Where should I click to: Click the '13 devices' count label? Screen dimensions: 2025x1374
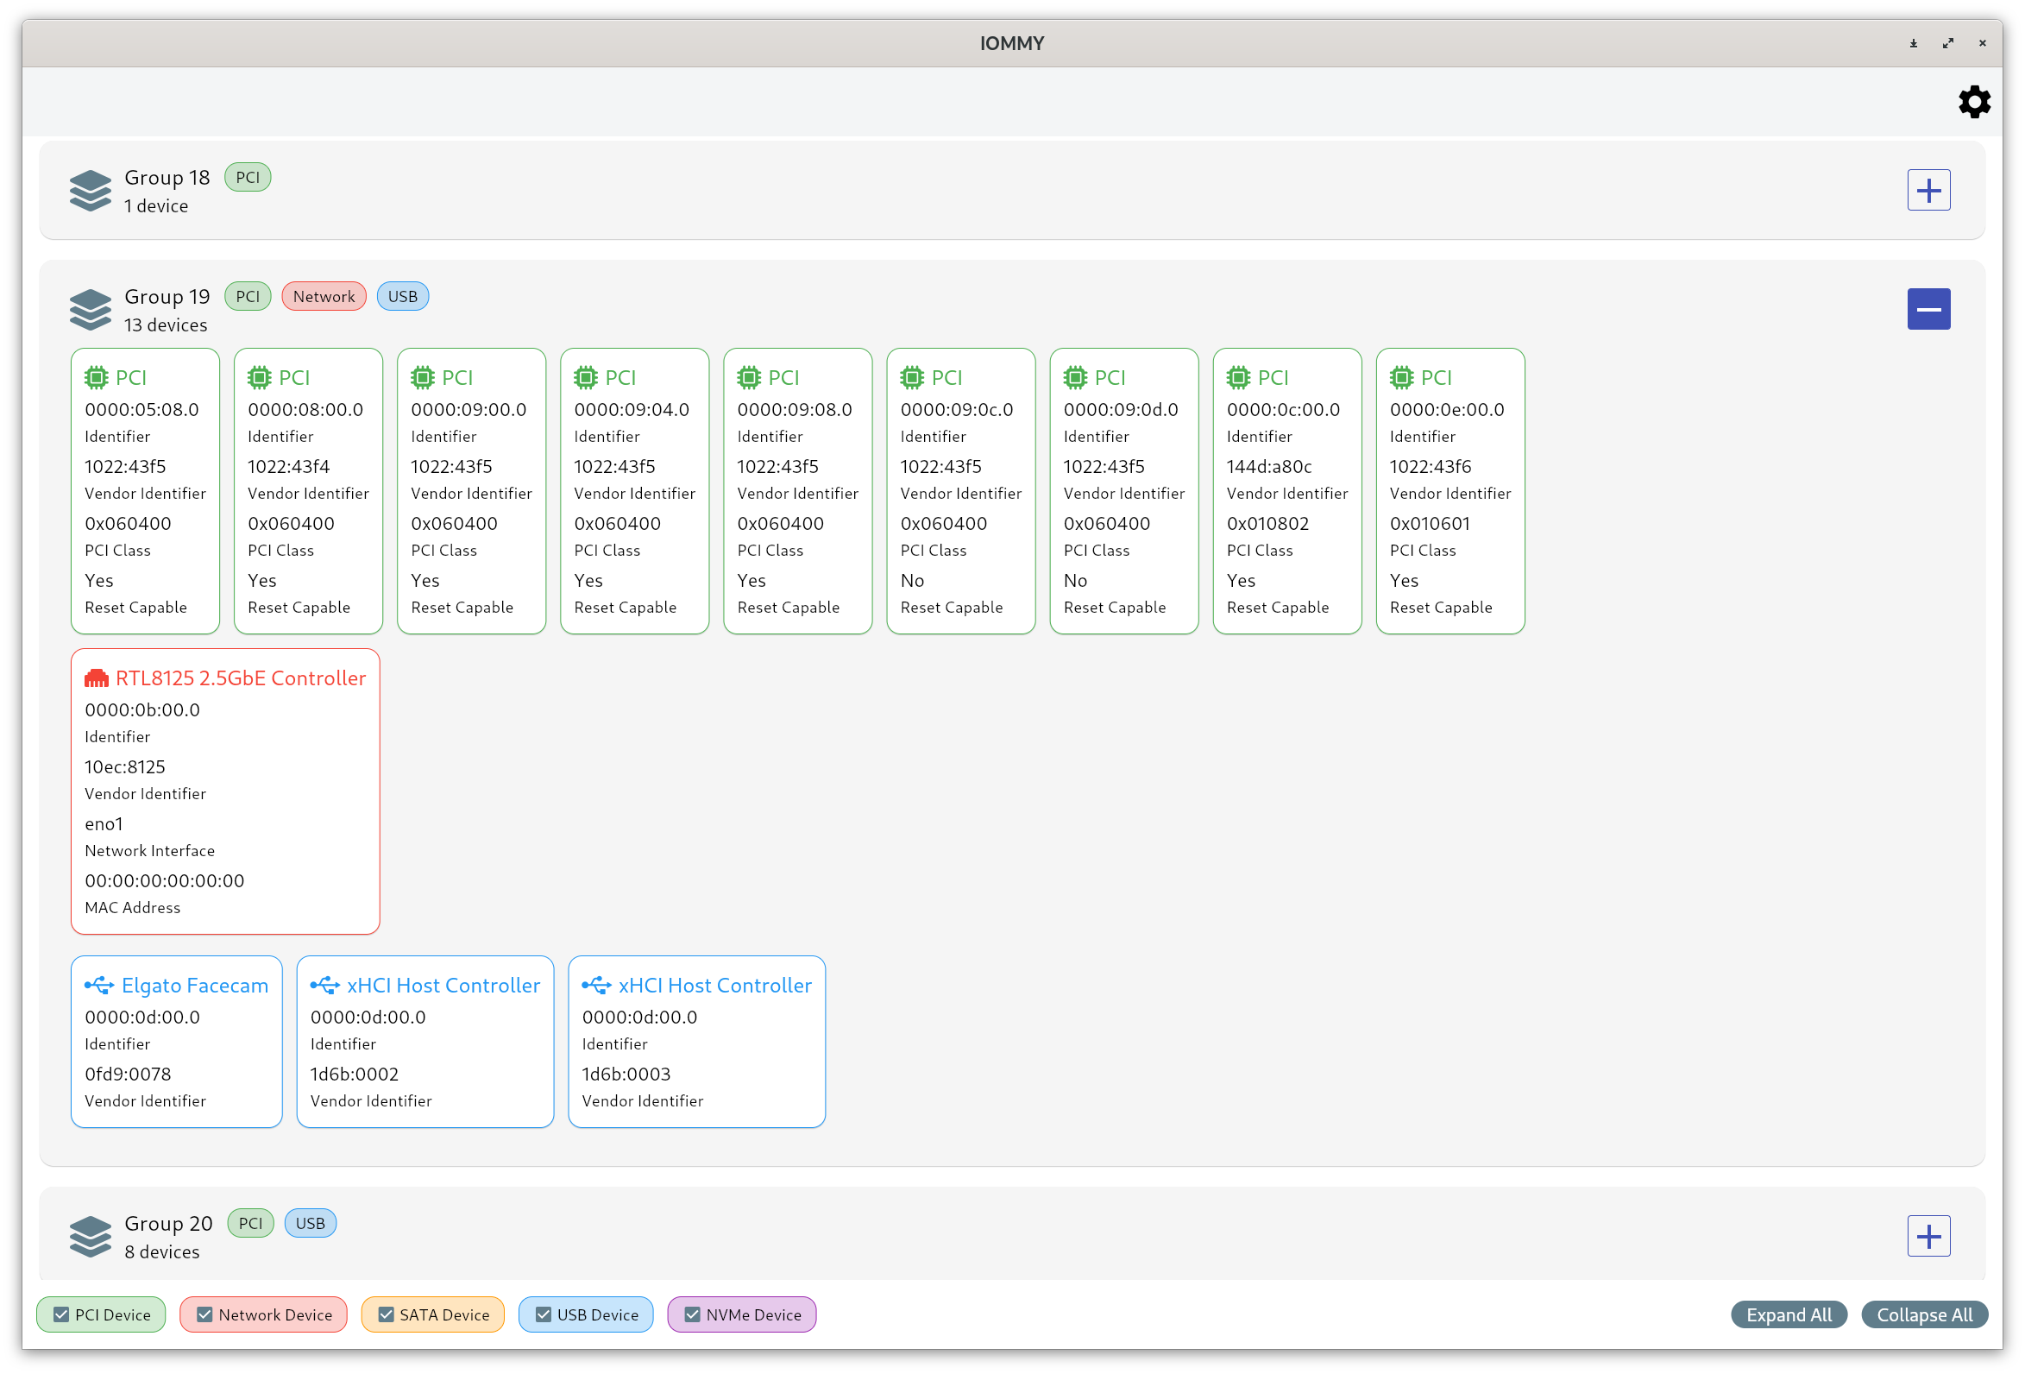(166, 325)
